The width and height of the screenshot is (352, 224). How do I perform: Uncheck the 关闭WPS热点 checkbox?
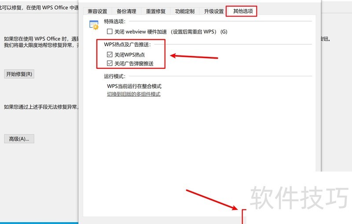[x=110, y=54]
